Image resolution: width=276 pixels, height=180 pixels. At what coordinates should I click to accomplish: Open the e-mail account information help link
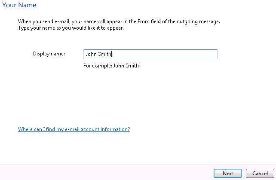[x=74, y=129]
